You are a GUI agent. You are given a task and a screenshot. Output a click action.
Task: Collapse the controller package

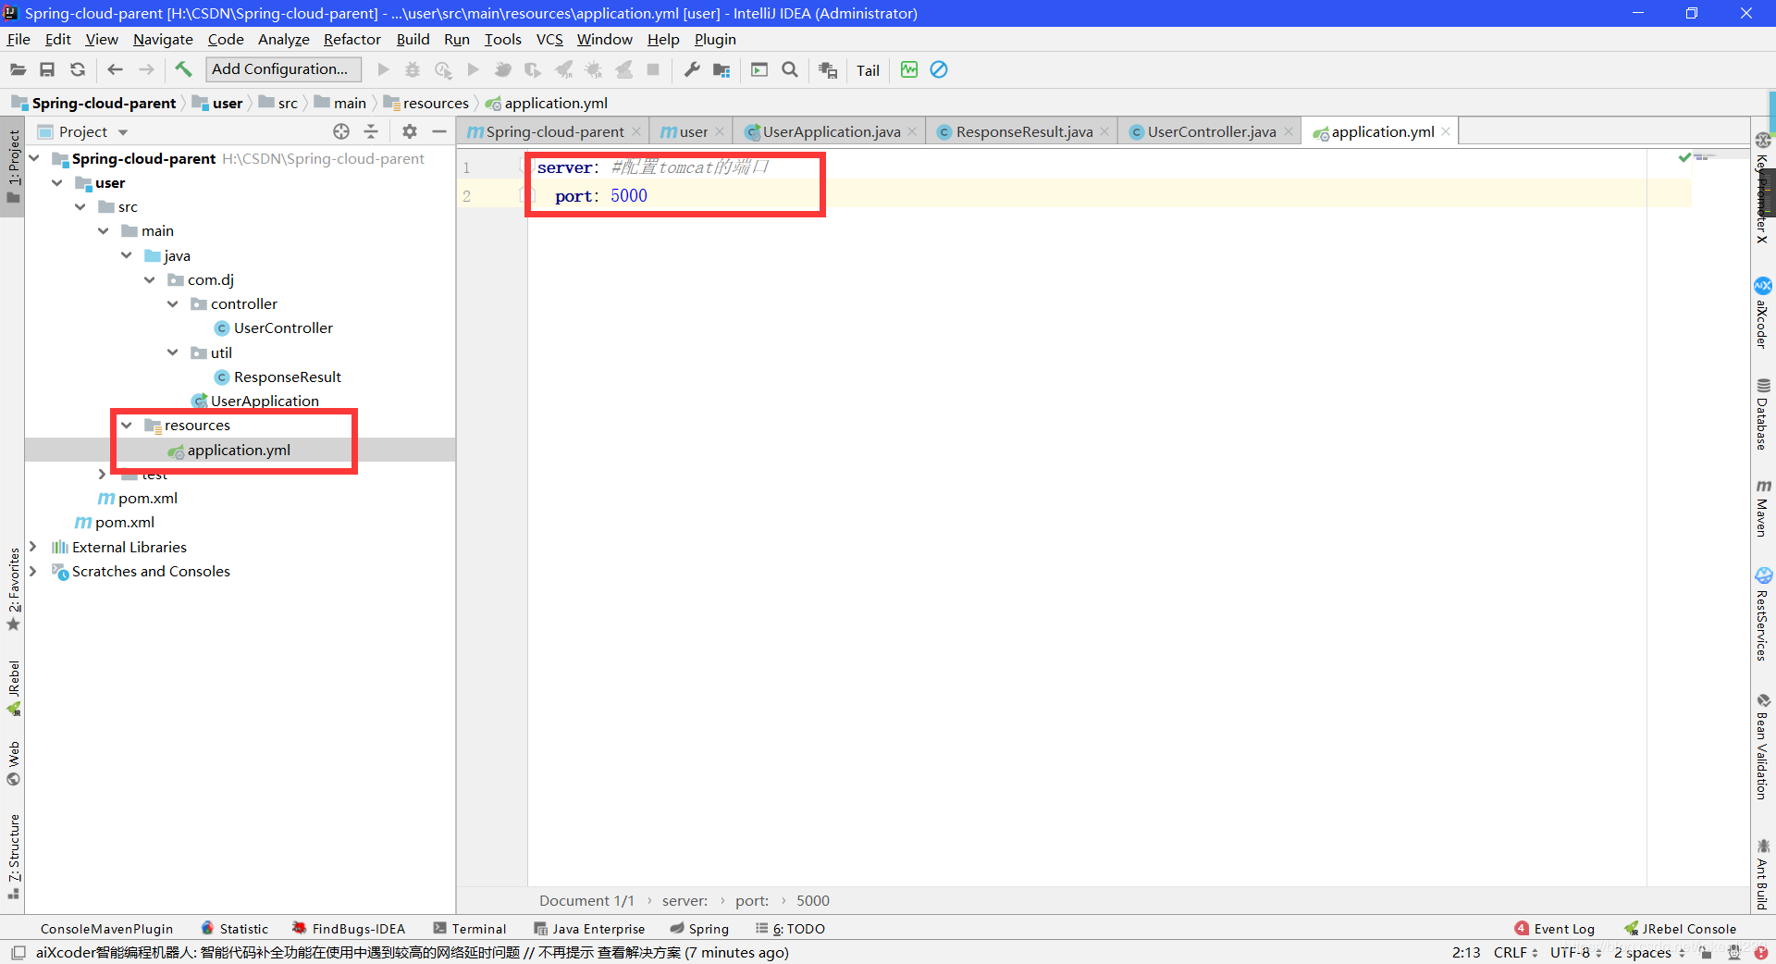(173, 303)
